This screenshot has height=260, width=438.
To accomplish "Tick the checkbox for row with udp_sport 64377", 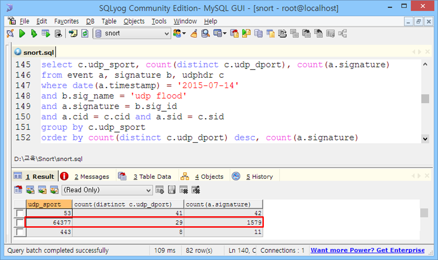I will tap(20, 222).
